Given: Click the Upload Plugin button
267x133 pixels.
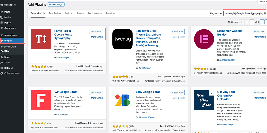Looking at the screenshot, I should click(56, 5).
